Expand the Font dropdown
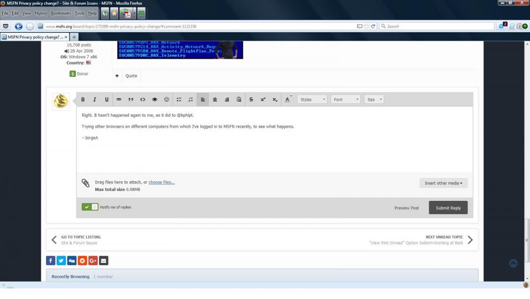The image size is (530, 299). (x=346, y=100)
